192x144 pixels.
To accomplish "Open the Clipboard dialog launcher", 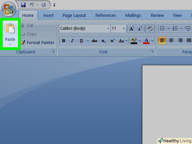I will (x=53, y=51).
